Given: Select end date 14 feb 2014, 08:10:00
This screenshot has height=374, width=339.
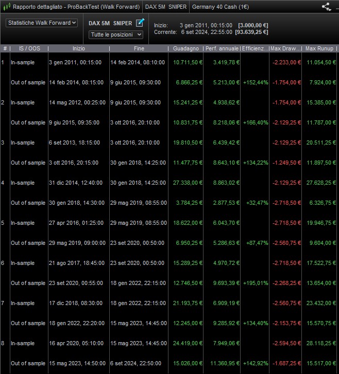Looking at the screenshot, I should click(138, 62).
